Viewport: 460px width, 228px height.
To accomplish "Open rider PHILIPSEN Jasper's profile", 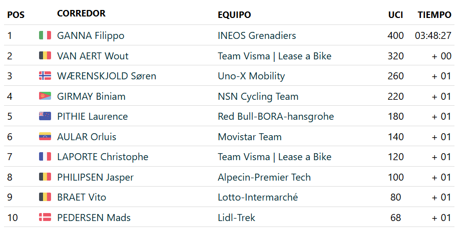I will tap(95, 177).
